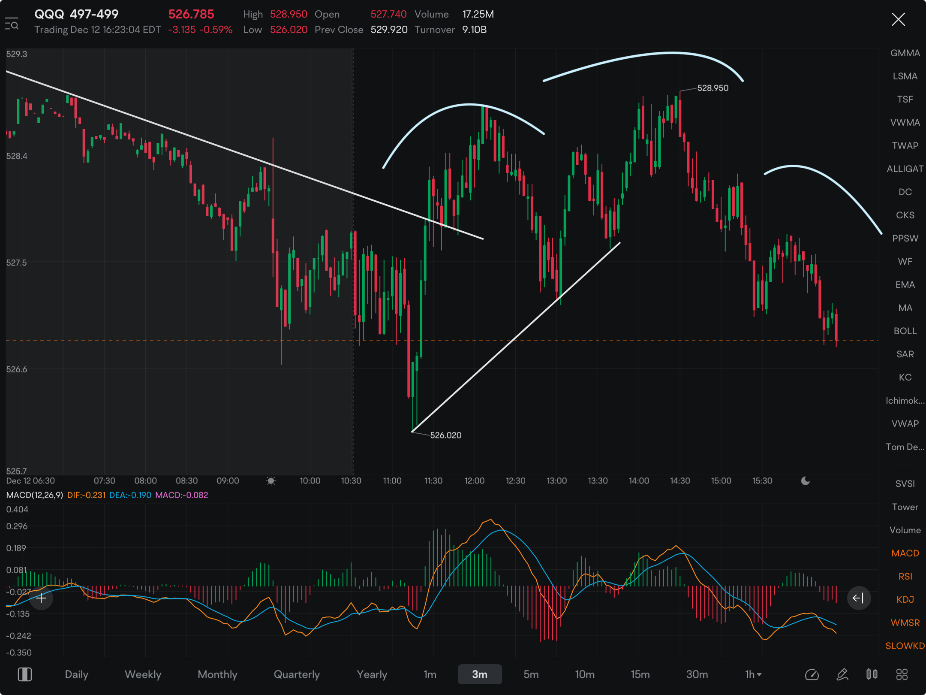926x695 pixels.
Task: Switch to Daily timeframe
Action: pos(76,674)
